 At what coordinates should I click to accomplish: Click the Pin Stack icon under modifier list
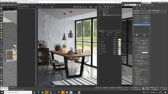134,35
